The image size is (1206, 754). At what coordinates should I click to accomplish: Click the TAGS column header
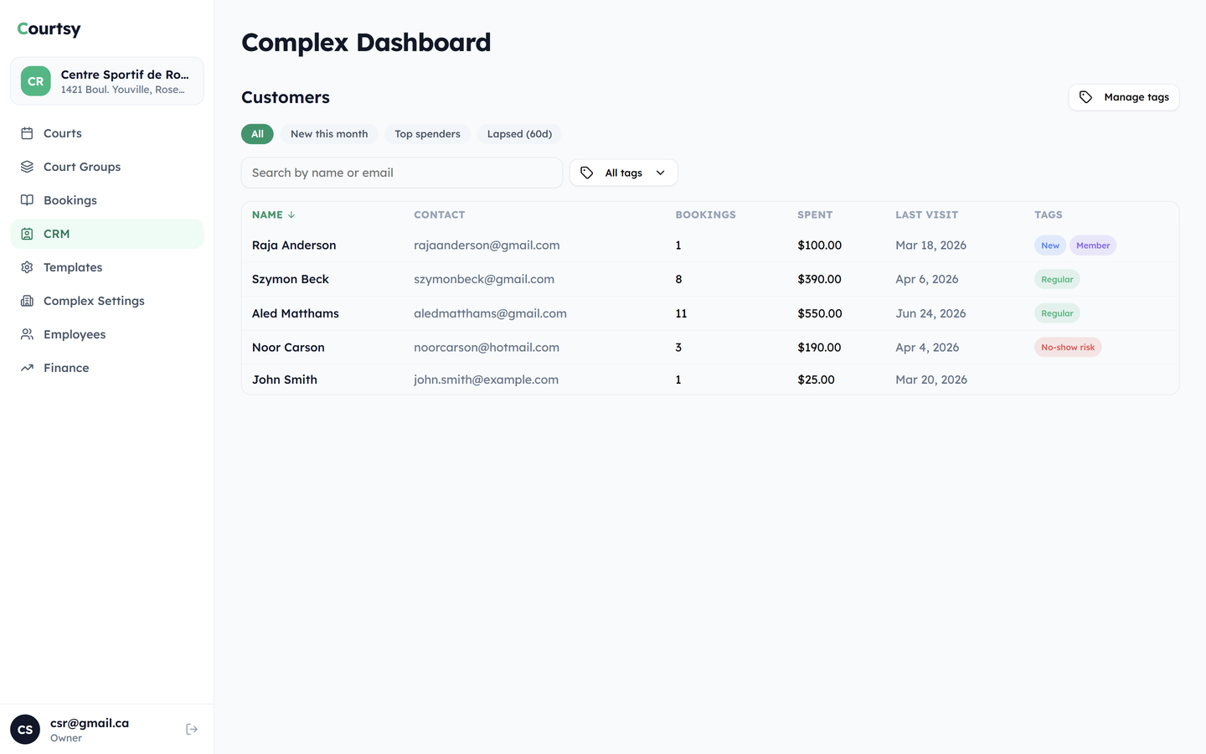point(1049,215)
